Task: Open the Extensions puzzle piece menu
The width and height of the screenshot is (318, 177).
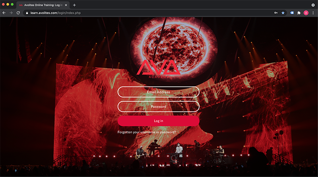Action: point(299,13)
